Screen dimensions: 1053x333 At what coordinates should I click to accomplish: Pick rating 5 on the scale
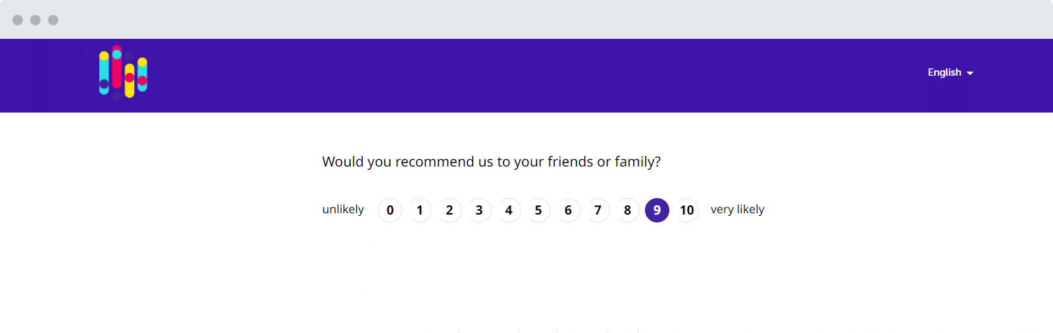pyautogui.click(x=538, y=210)
